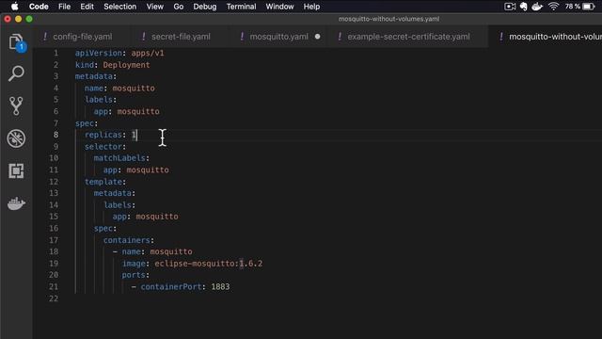Click 'matchLabels:' in the editor

tap(121, 158)
